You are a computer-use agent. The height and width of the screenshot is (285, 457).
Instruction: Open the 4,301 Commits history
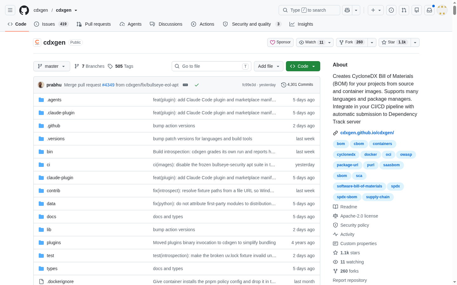[x=297, y=85]
